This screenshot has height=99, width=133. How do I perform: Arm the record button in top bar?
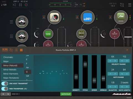(x=26, y=5)
